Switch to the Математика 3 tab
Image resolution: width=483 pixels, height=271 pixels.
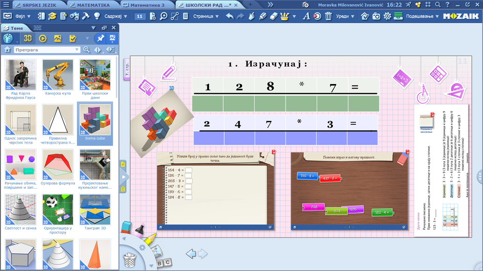point(147,5)
